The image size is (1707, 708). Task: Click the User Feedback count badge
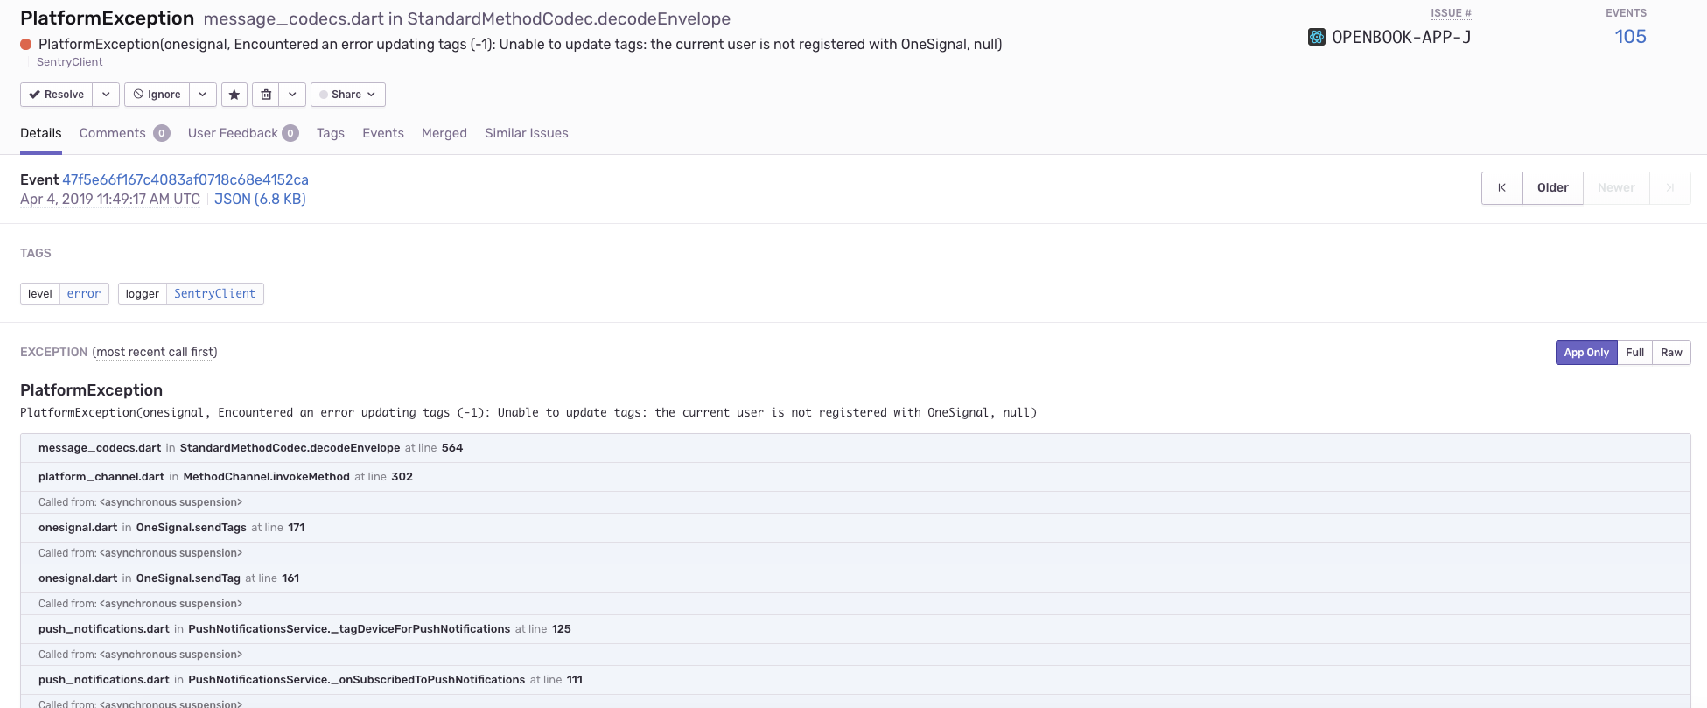(x=290, y=133)
